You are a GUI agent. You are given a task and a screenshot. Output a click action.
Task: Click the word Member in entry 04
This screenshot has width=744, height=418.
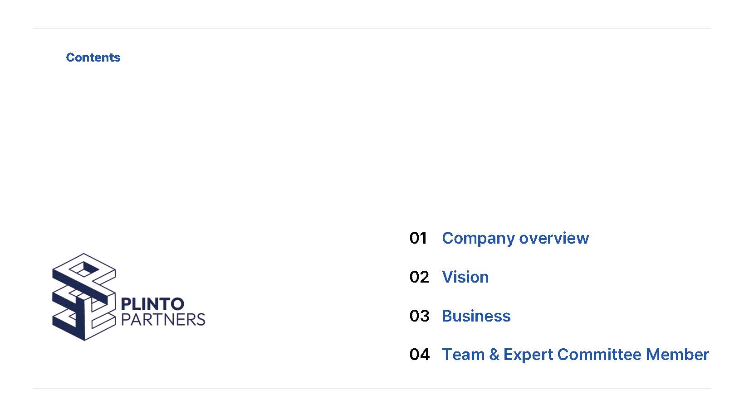(x=677, y=354)
